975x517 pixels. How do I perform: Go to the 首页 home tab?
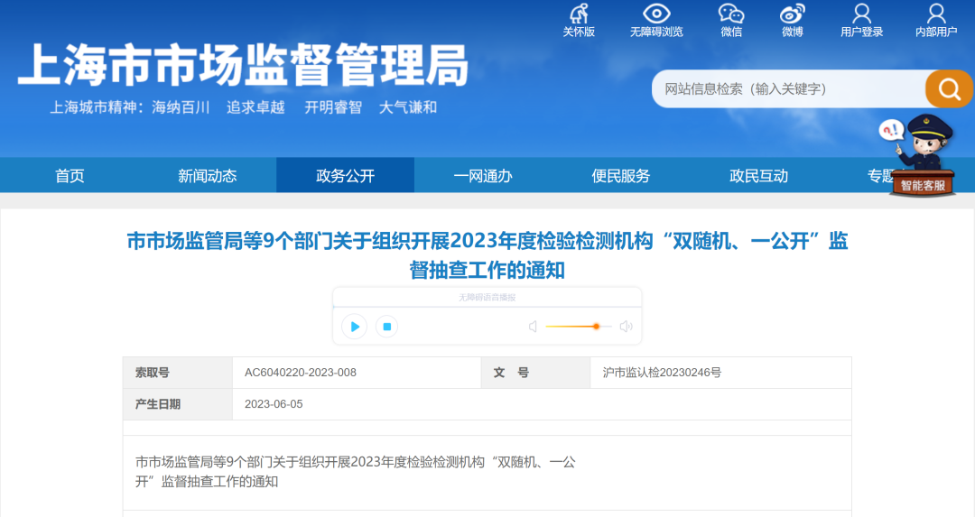point(70,176)
